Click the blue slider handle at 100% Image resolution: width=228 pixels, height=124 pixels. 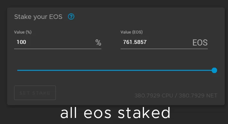(x=214, y=70)
